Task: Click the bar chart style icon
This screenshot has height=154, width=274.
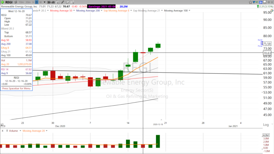Action: pos(53,2)
